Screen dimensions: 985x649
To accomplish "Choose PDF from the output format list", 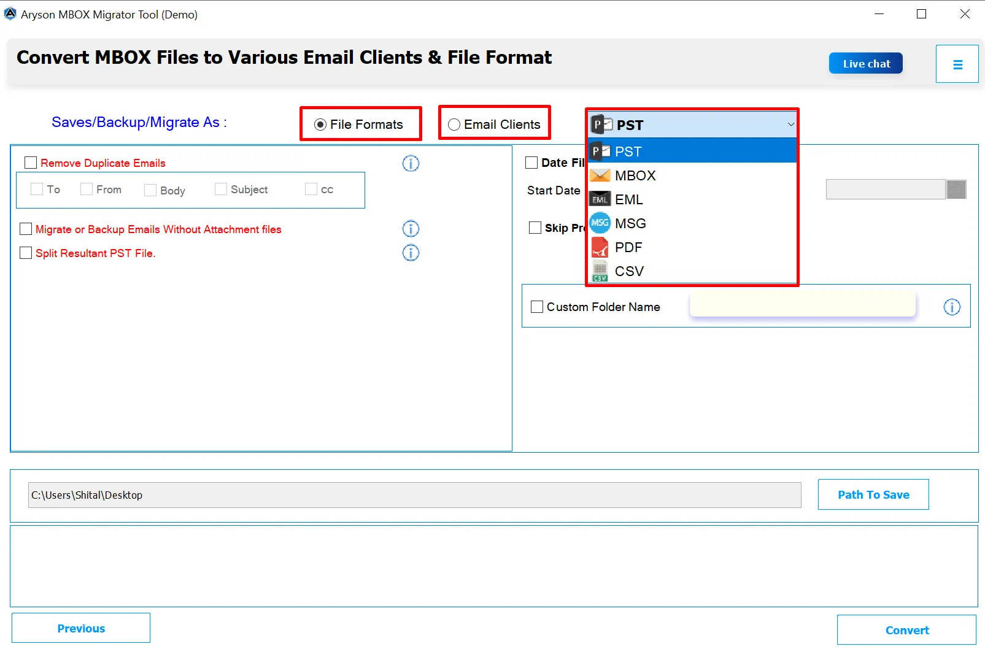I will pyautogui.click(x=628, y=247).
